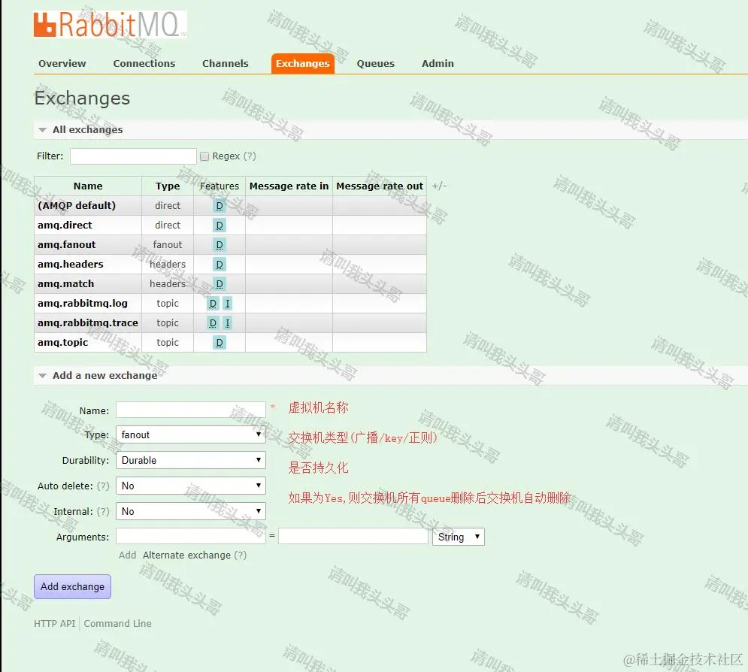Click the help icon next to Regex

(249, 156)
